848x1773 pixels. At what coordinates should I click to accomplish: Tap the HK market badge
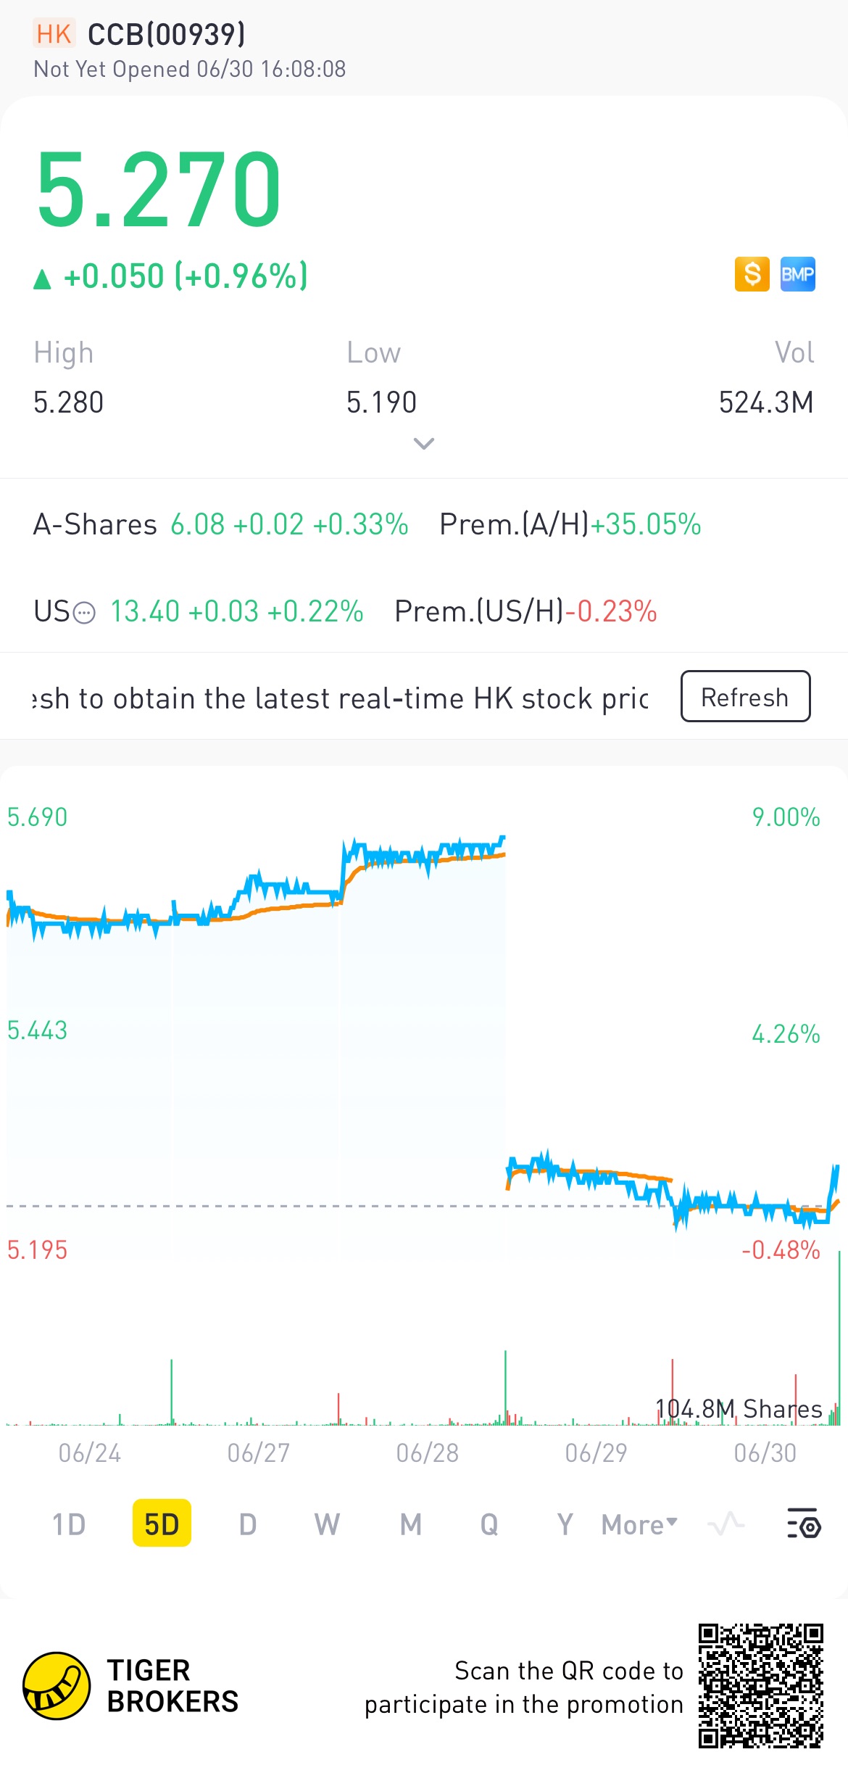(x=54, y=34)
